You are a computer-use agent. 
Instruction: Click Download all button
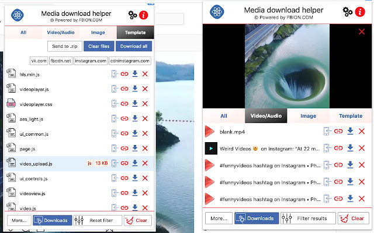point(134,46)
